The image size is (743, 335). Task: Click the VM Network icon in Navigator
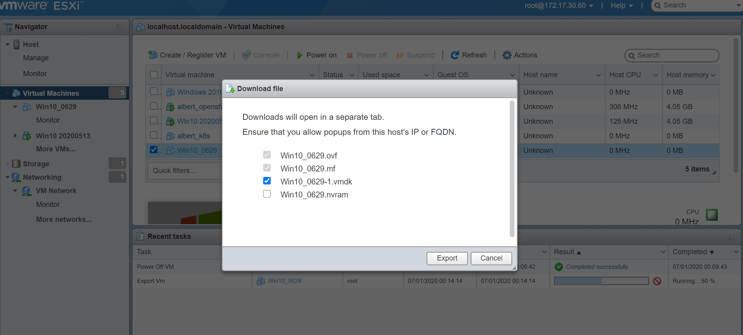26,191
